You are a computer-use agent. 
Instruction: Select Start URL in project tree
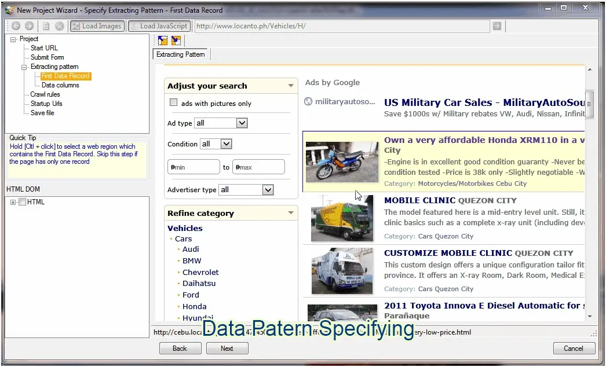pos(44,48)
